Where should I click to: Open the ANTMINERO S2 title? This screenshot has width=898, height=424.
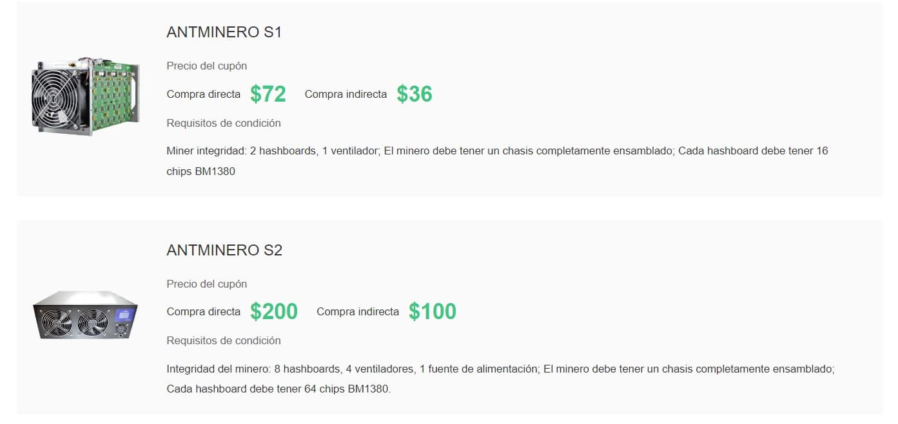tap(224, 250)
